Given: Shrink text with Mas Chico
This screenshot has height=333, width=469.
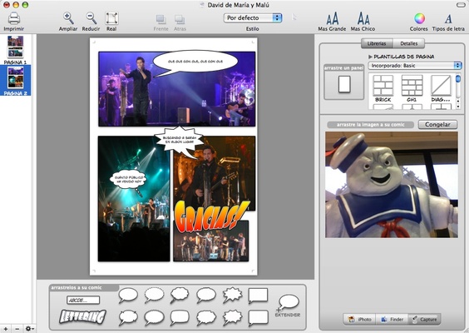Looking at the screenshot, I should pyautogui.click(x=363, y=18).
